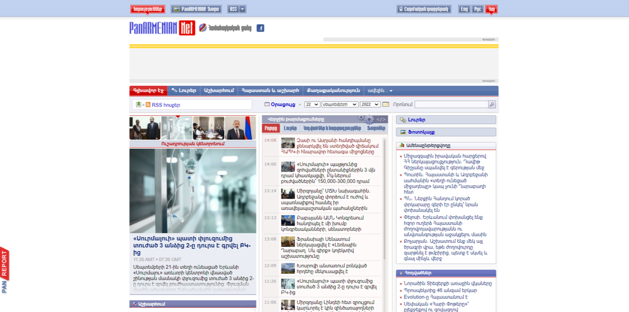This screenshot has height=312, width=629.
Task: Switch to Ֆոտոներ tab in latest updates
Action: (376, 128)
